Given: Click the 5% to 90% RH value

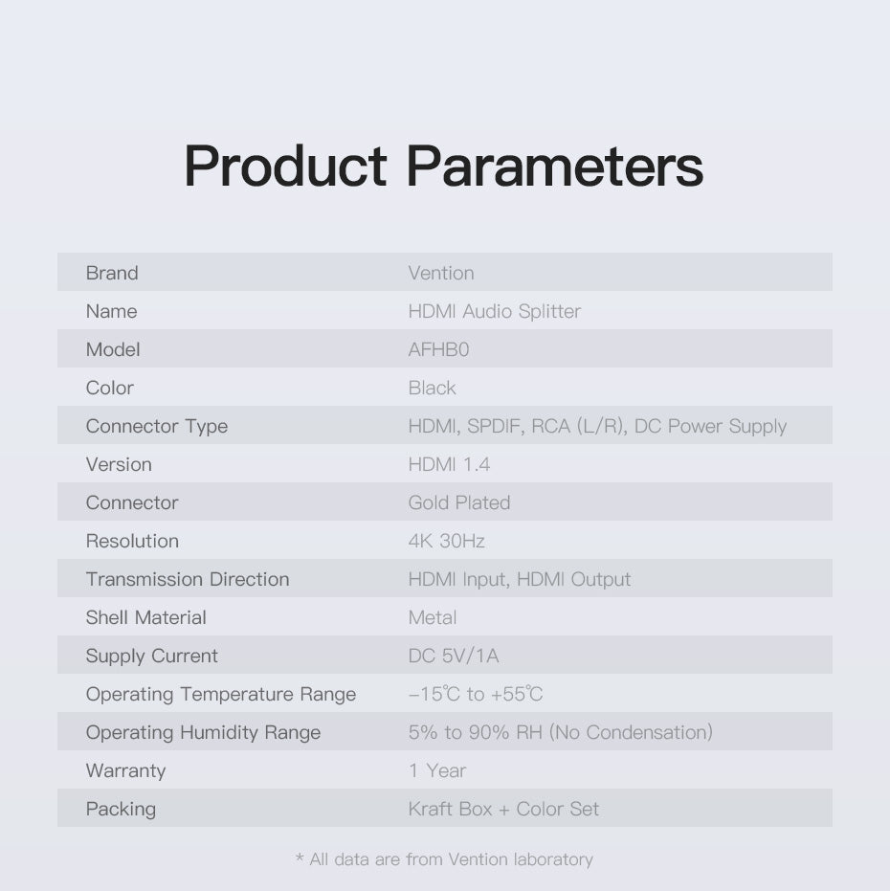Looking at the screenshot, I should tap(560, 732).
